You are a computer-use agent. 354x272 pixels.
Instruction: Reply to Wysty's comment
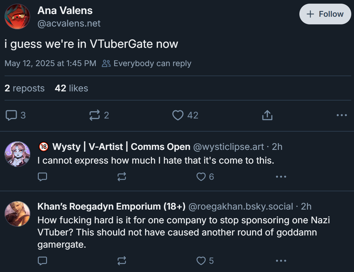[42, 177]
